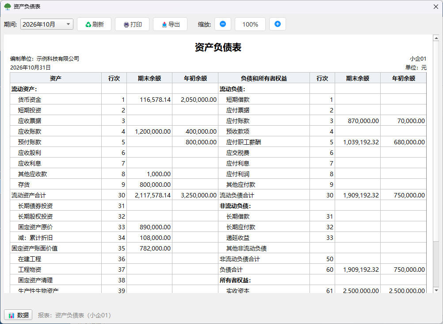Open the 期间 period dropdown arrow
This screenshot has height=324, width=443.
point(68,24)
